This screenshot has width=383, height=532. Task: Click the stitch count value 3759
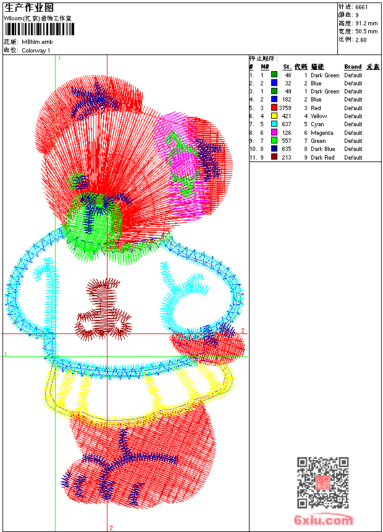[285, 108]
